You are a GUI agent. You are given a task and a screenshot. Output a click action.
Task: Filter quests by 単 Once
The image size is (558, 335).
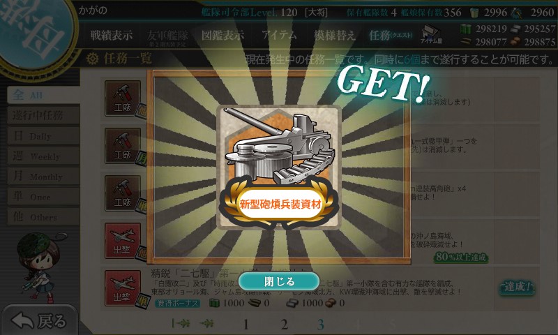coord(43,197)
